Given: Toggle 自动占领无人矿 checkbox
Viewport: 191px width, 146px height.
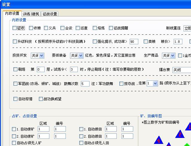Looking at the screenshot, I should point(14,143).
